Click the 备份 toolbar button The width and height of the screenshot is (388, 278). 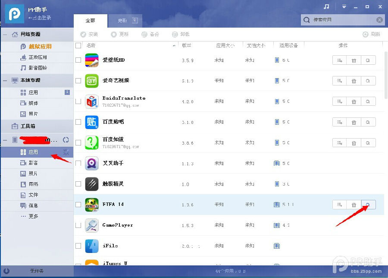(150, 34)
